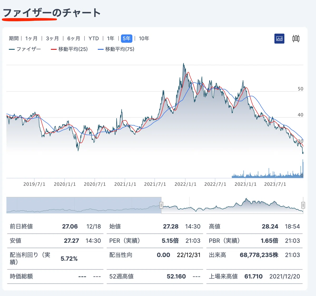
Task: Click the 2023/7/1 axis date label
Action: (275, 184)
